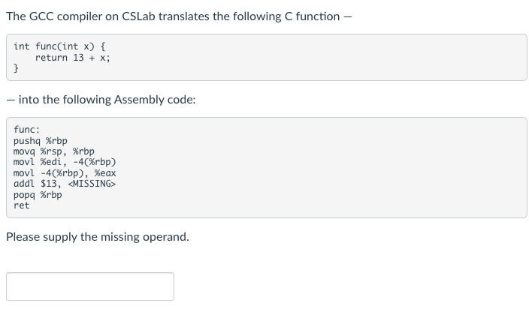Image resolution: width=529 pixels, height=309 pixels.
Task: Click 'Please supply the missing operand' prompt
Action: [98, 237]
